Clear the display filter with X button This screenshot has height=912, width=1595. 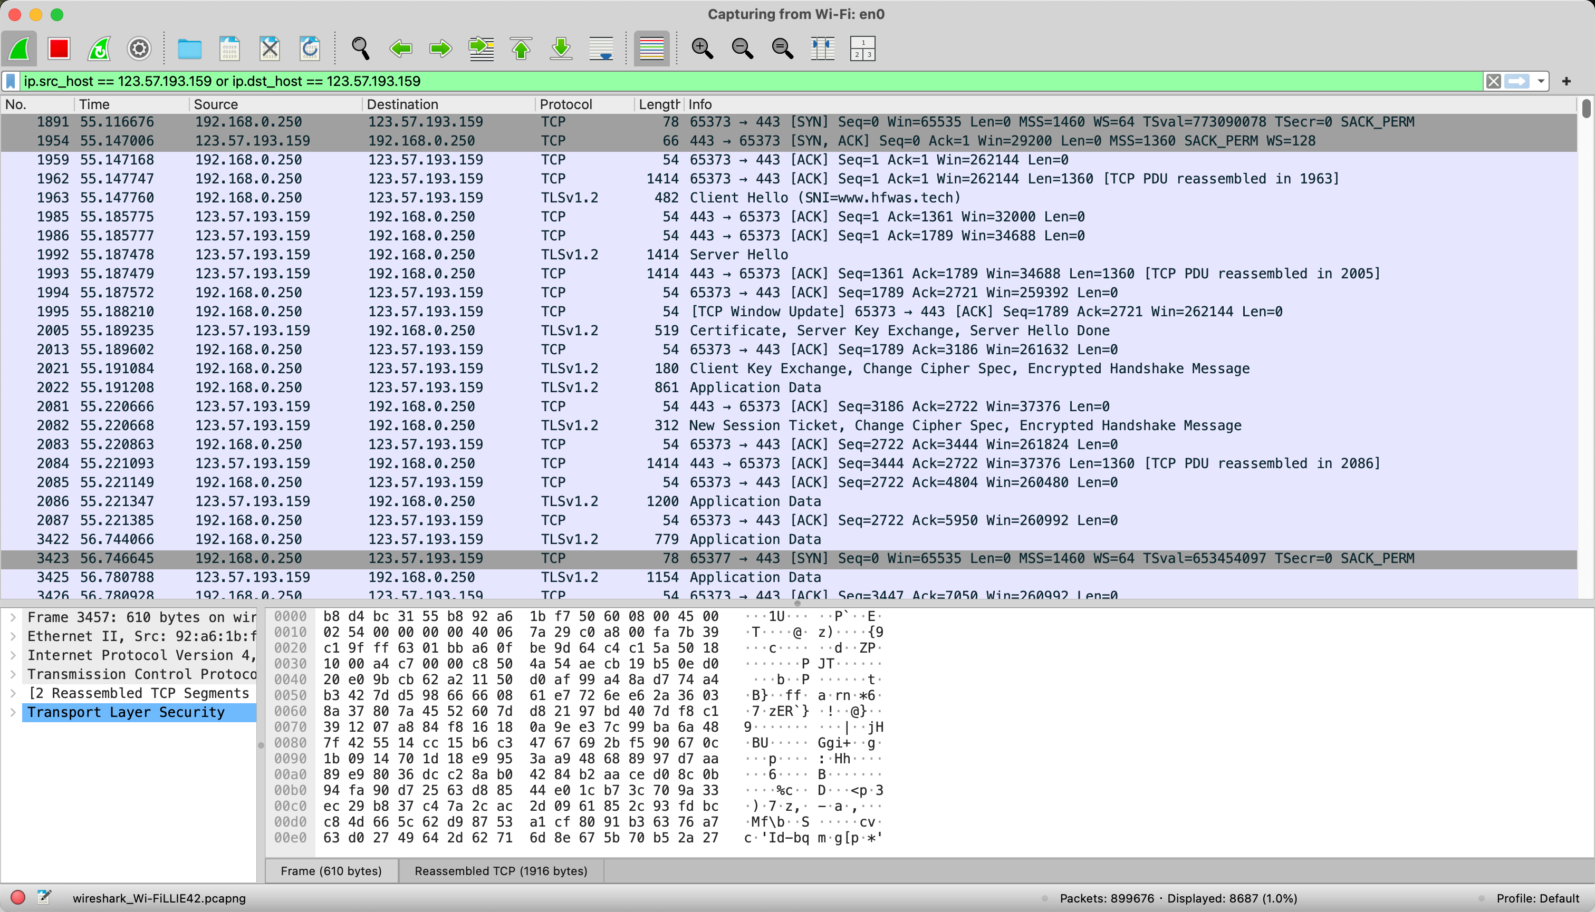pos(1494,81)
